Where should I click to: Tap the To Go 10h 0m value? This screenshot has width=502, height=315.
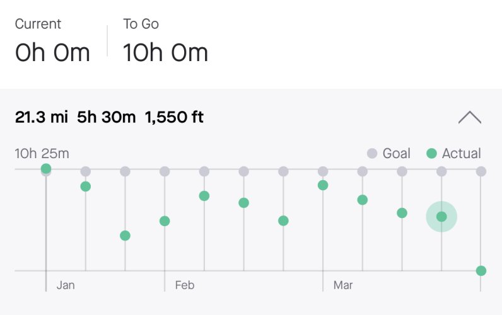tap(165, 52)
